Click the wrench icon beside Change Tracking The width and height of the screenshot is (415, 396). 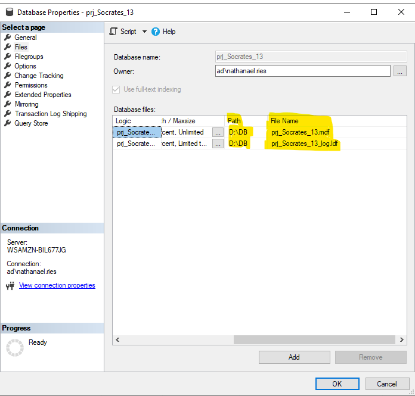[x=8, y=76]
